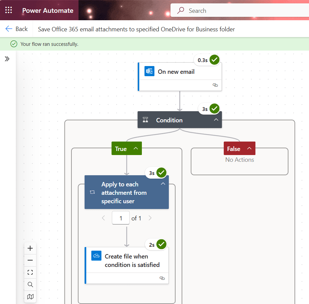Go back using the Back button
The image size is (309, 304).
[17, 29]
